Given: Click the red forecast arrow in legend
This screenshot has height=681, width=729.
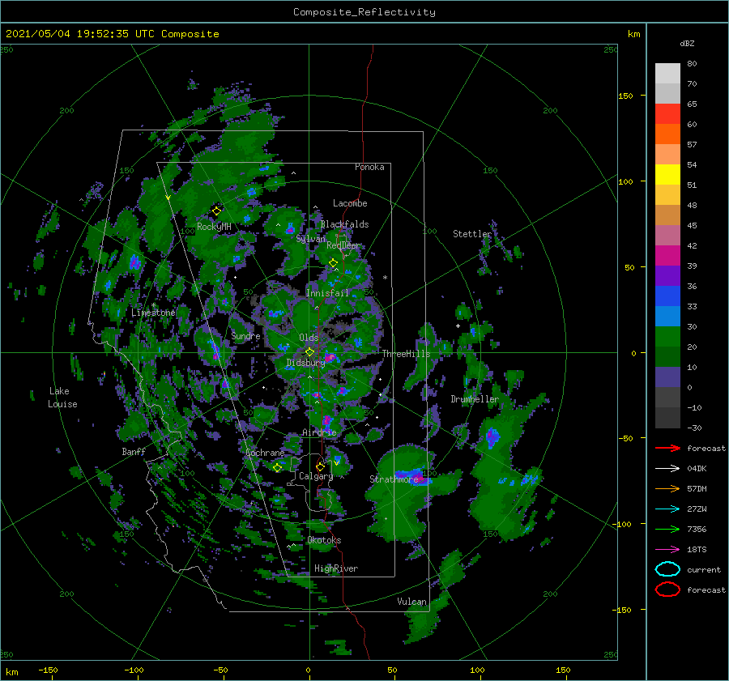Looking at the screenshot, I should click(x=667, y=448).
